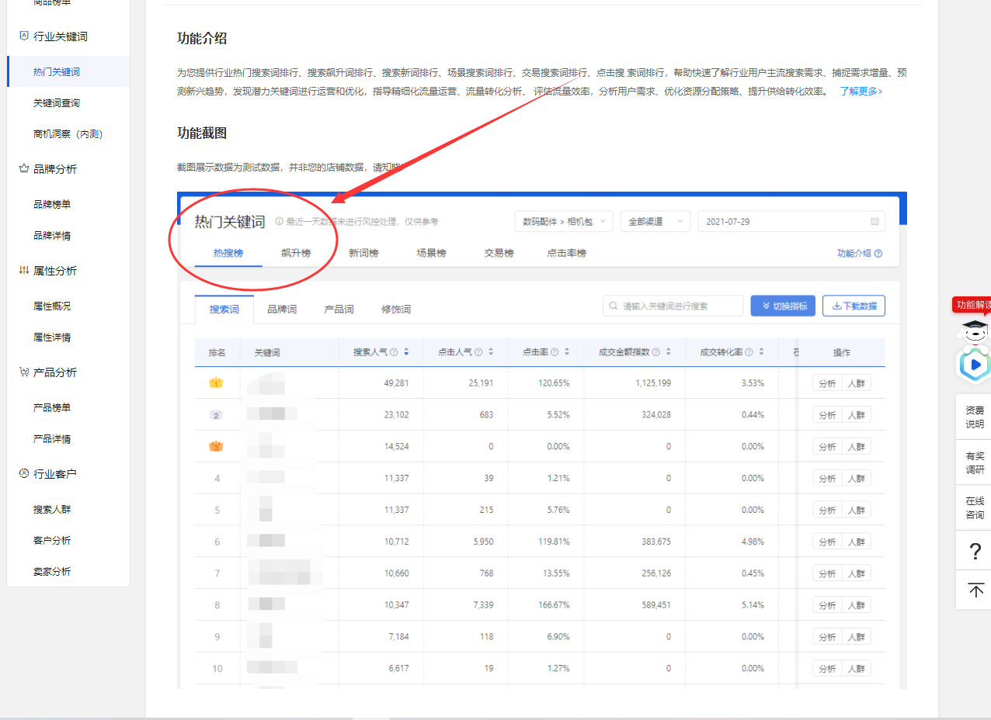The width and height of the screenshot is (991, 720).
Task: Click 分析 in the rank 6 row
Action: coord(827,542)
